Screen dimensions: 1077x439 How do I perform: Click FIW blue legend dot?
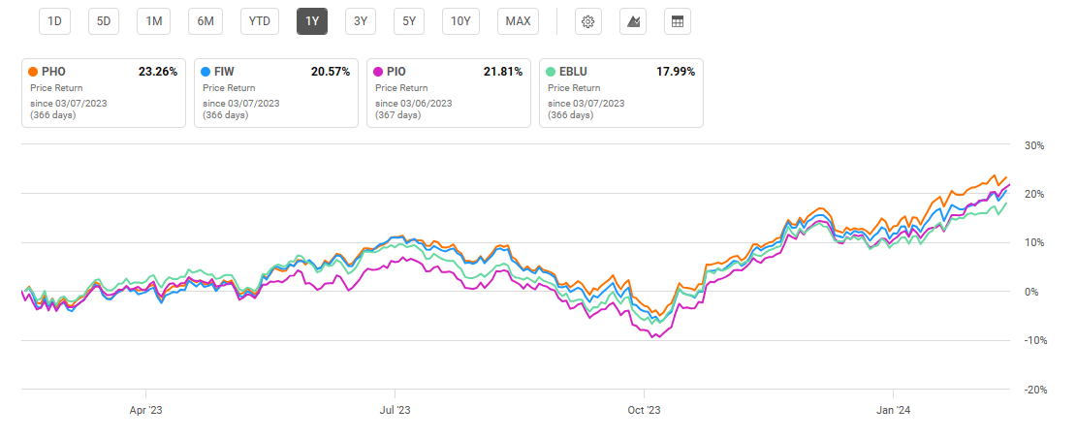206,72
